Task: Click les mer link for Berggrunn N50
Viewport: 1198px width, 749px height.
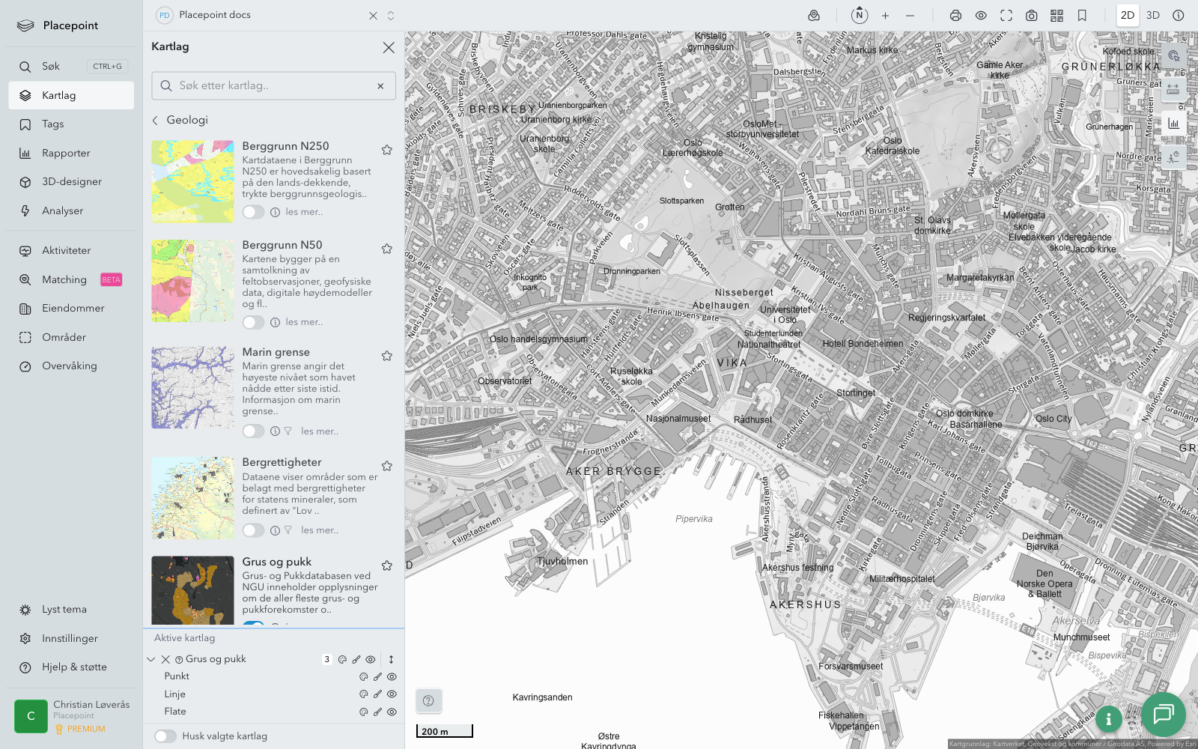Action: [304, 322]
